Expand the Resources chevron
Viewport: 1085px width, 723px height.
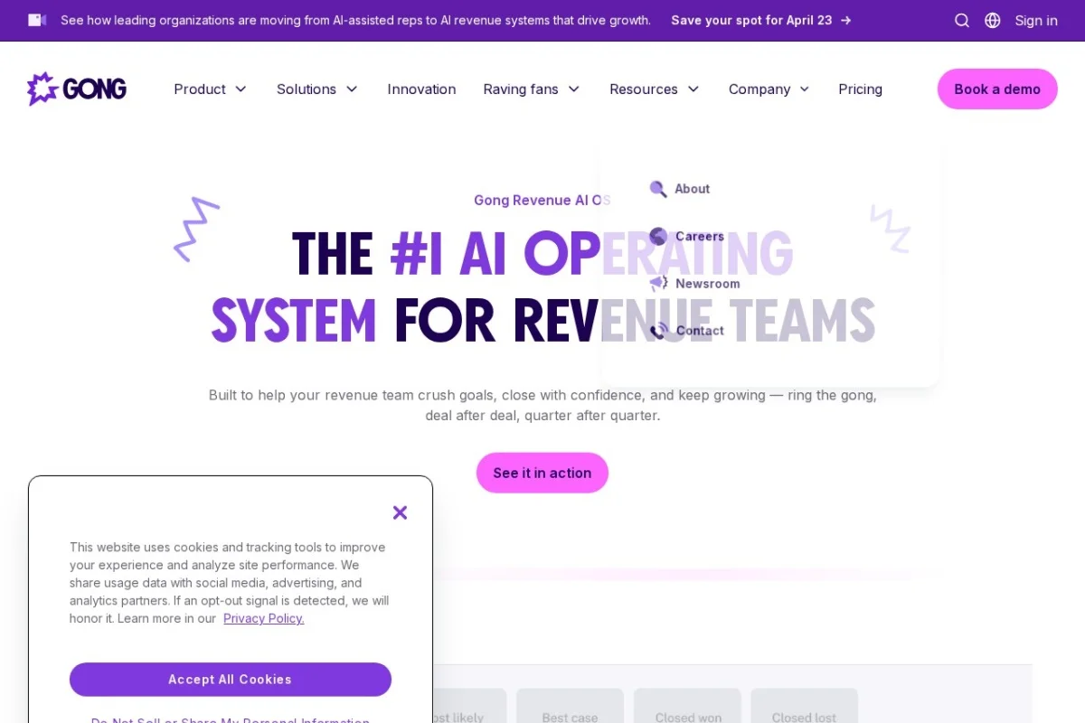[693, 89]
